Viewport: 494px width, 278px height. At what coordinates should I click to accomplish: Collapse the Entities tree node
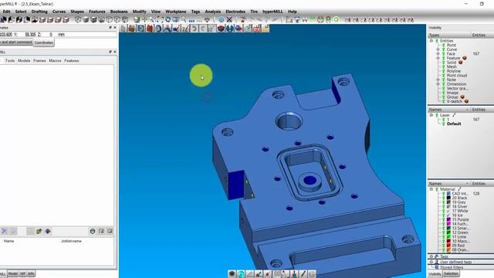(x=431, y=41)
